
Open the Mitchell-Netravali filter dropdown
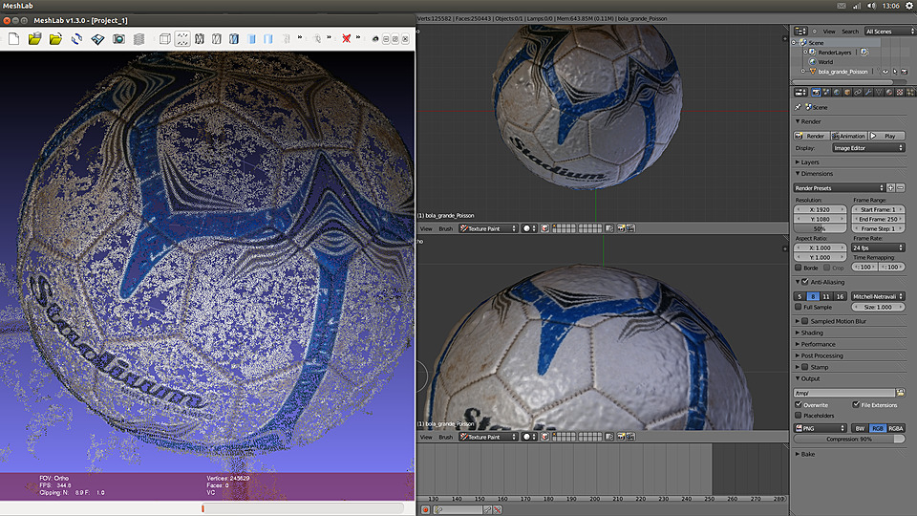[x=878, y=296]
